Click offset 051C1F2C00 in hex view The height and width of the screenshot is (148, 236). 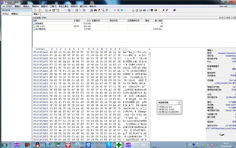click(x=41, y=140)
